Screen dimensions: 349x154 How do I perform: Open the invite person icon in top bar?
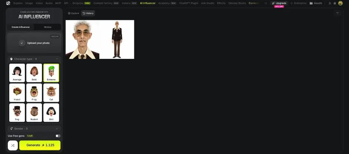click(x=330, y=3)
